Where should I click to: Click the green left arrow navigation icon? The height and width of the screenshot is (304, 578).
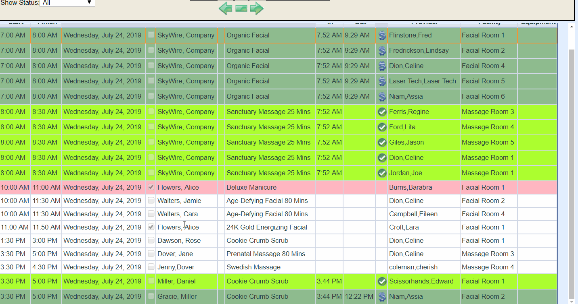point(225,8)
